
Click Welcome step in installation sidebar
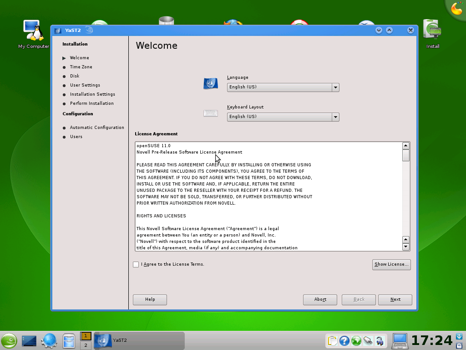(79, 58)
